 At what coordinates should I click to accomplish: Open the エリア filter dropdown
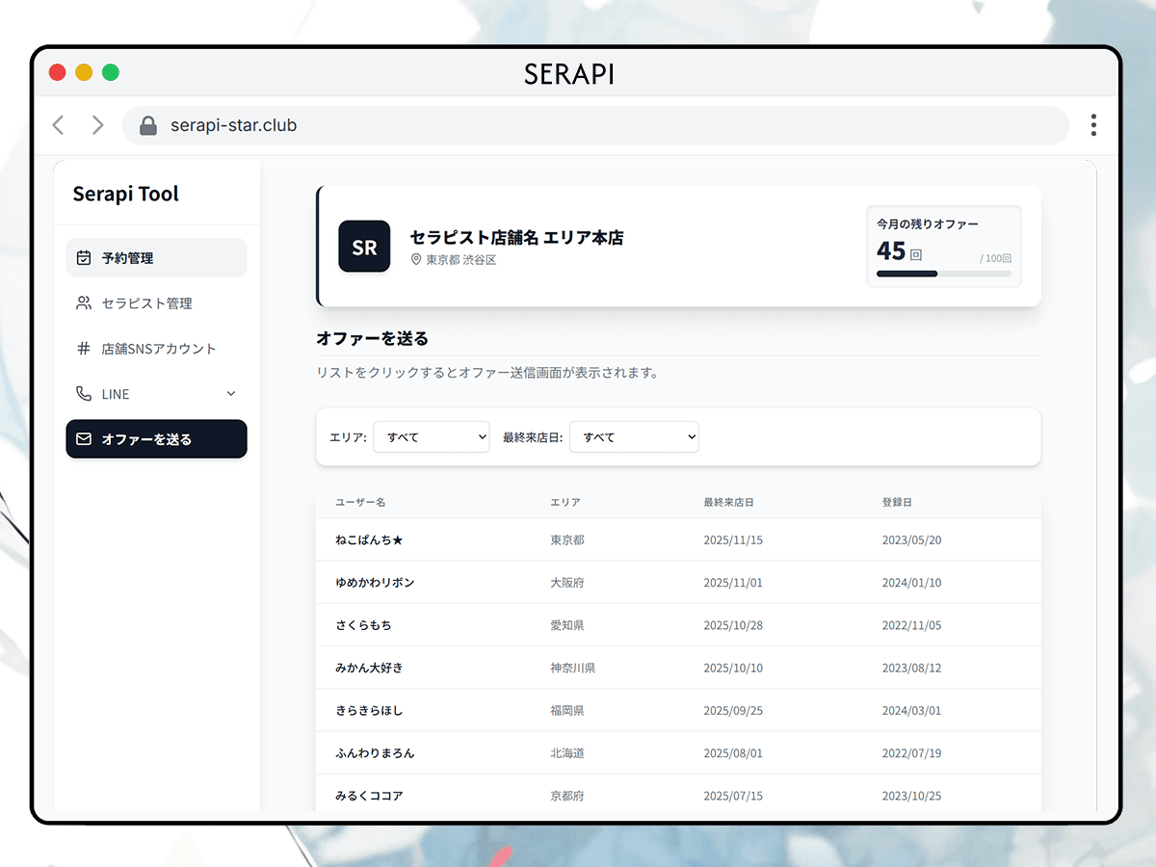click(x=432, y=436)
